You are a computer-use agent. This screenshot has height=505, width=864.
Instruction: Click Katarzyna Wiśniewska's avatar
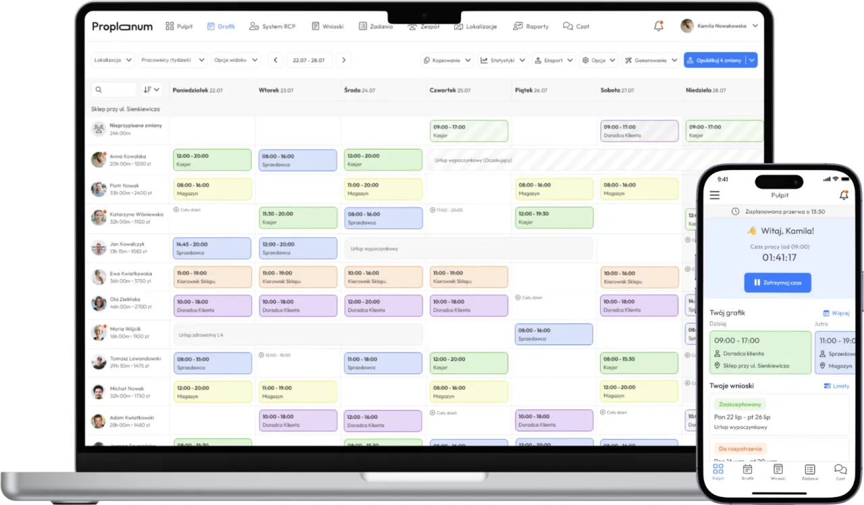point(99,218)
